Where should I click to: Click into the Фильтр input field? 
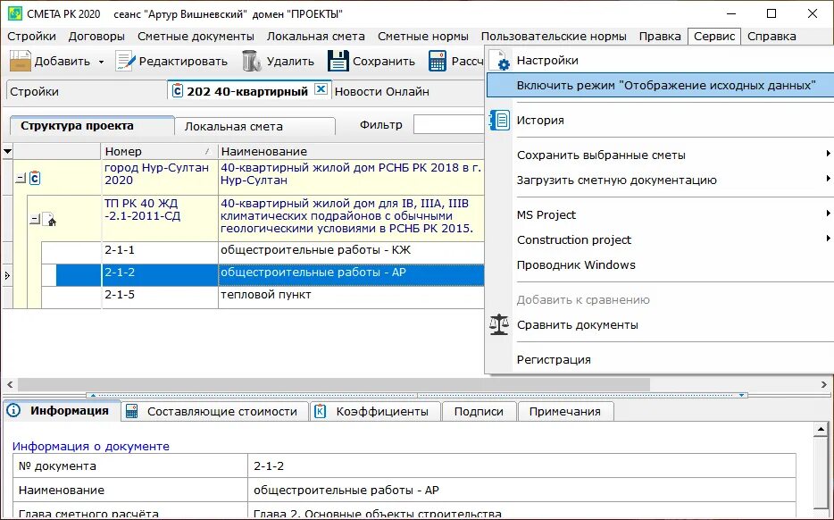449,125
